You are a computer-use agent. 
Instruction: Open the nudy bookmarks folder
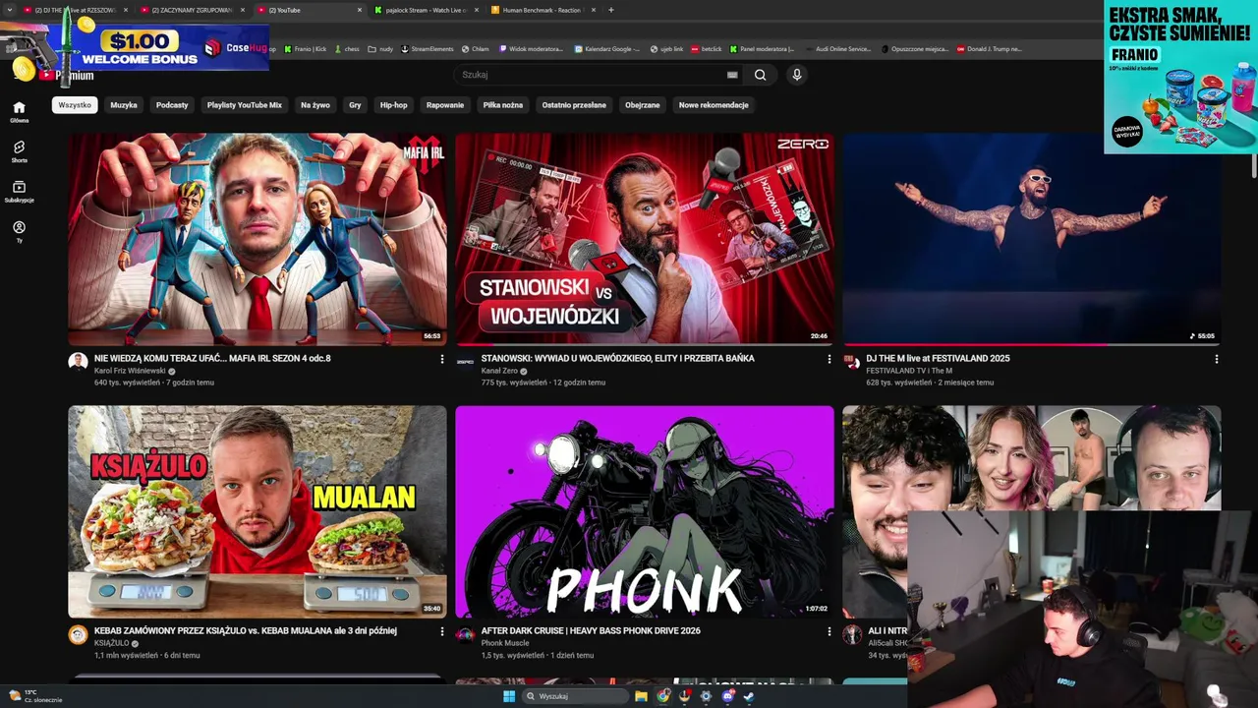380,48
